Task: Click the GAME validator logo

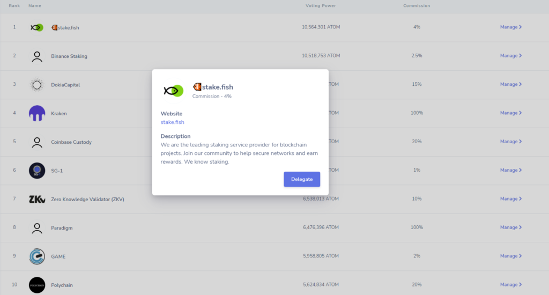Action: point(37,256)
